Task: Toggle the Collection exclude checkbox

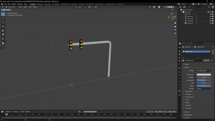Action: [x=208, y=12]
